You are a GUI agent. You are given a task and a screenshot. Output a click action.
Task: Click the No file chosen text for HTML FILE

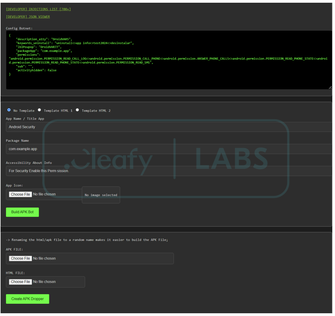[44, 282]
